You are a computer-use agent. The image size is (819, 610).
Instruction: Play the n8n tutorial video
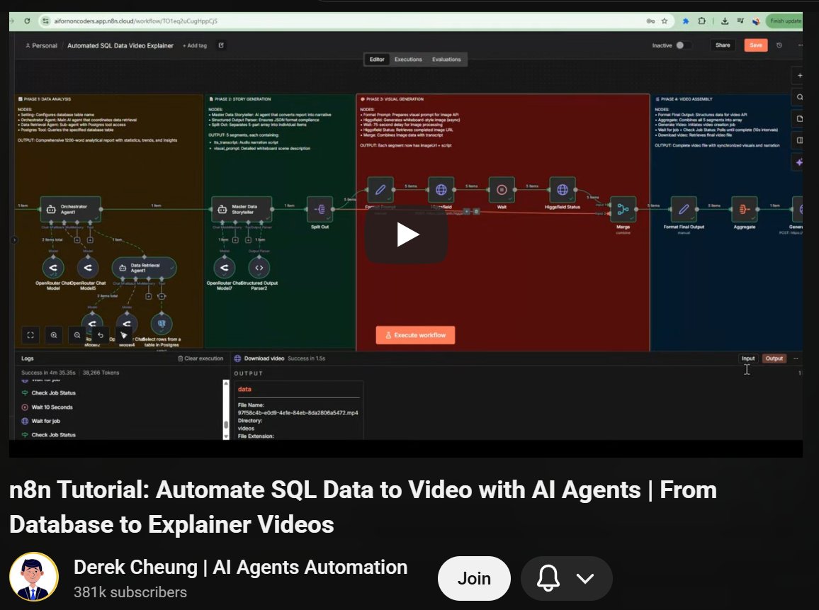coord(407,235)
